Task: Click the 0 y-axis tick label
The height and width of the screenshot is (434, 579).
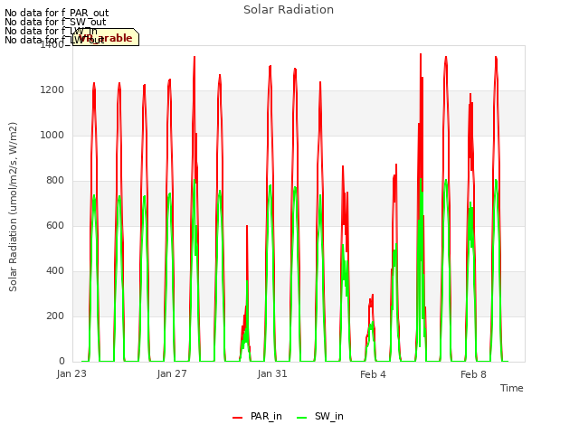Action: click(x=62, y=361)
